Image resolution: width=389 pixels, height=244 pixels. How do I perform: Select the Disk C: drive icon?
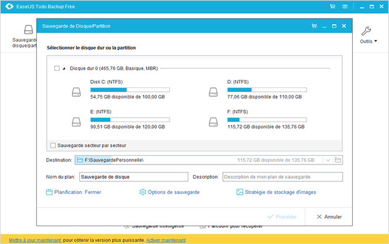[x=76, y=92]
